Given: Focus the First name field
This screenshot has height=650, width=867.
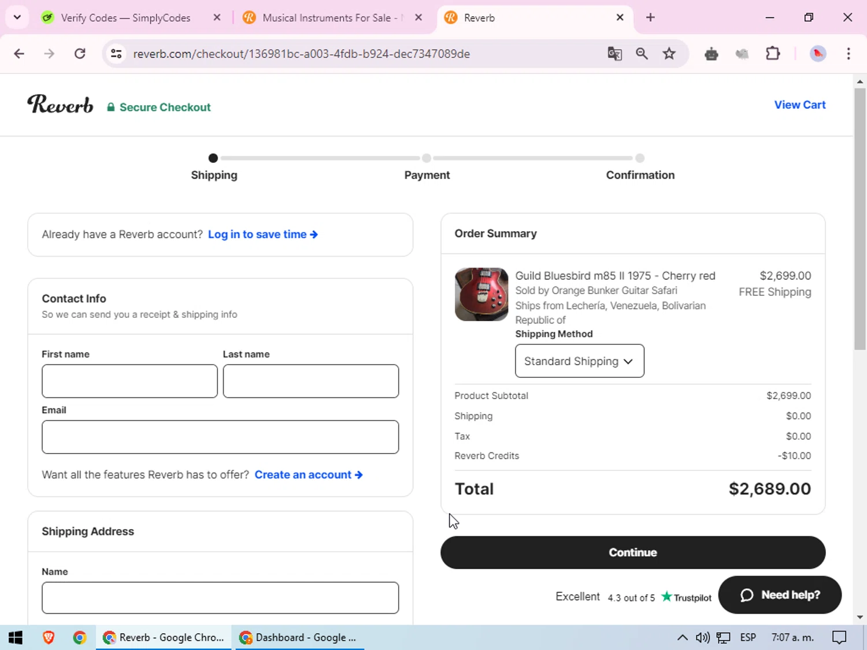Looking at the screenshot, I should [x=129, y=381].
